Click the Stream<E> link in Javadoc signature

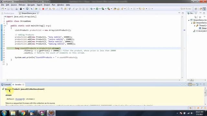tap(20, 99)
